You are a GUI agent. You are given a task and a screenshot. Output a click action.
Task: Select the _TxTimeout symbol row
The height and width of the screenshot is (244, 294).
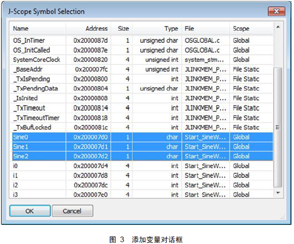click(x=141, y=108)
